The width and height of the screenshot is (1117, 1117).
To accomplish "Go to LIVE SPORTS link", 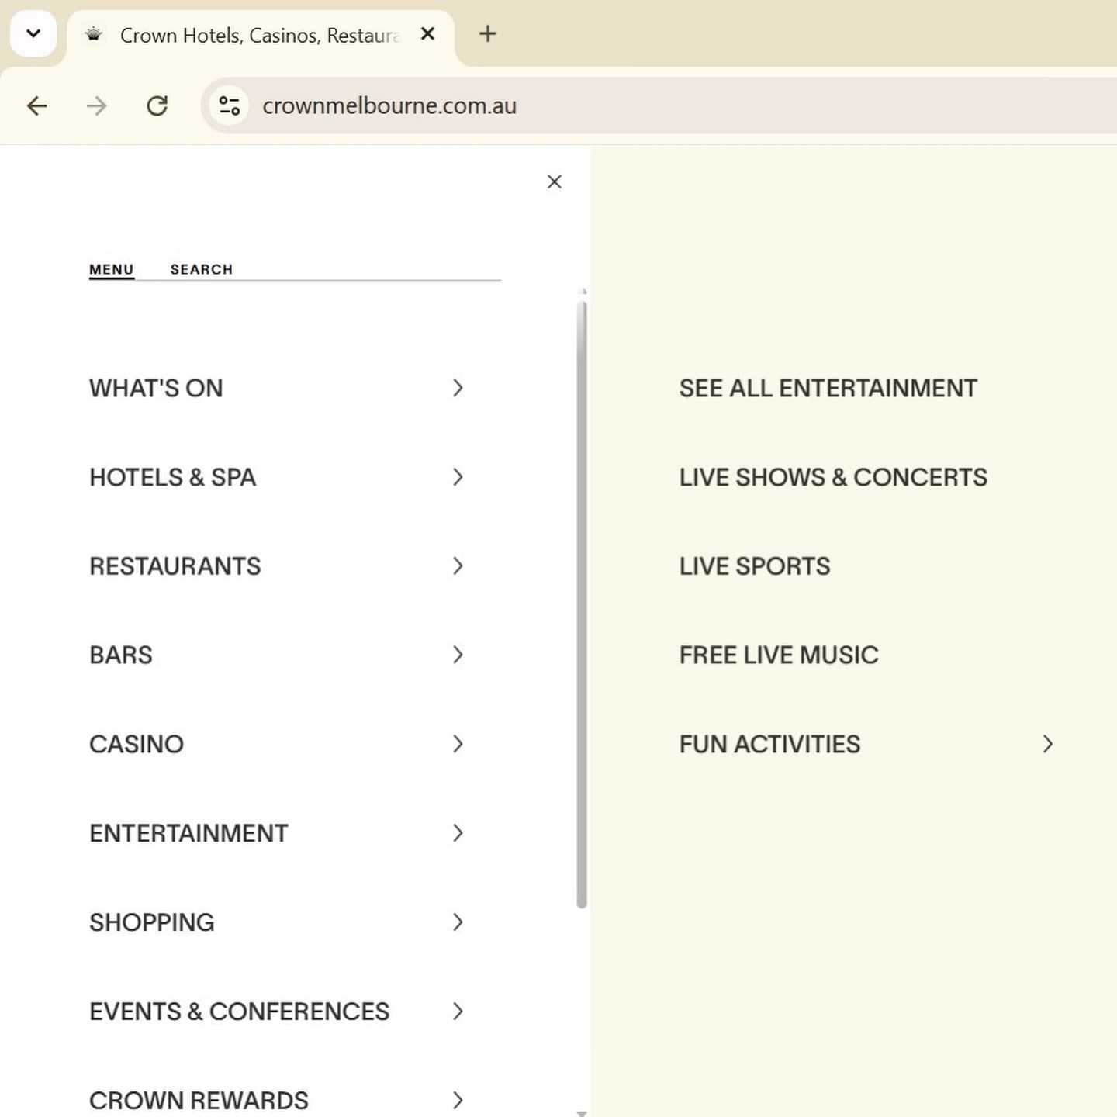I will tap(755, 566).
